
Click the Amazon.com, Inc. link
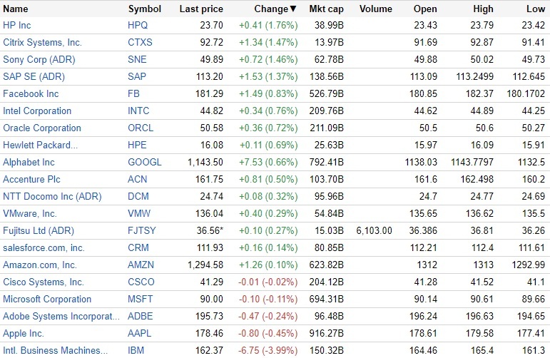tap(40, 265)
